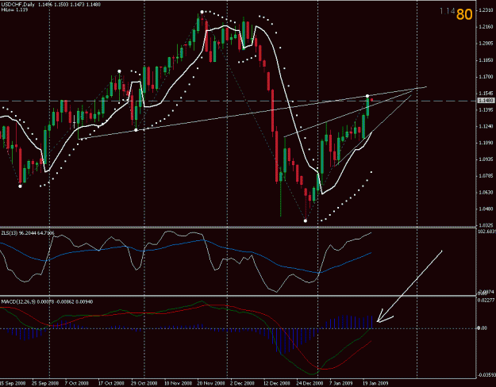The image size is (496, 387).
Task: Click the 1.1700 price axis label
Action: tap(486, 76)
